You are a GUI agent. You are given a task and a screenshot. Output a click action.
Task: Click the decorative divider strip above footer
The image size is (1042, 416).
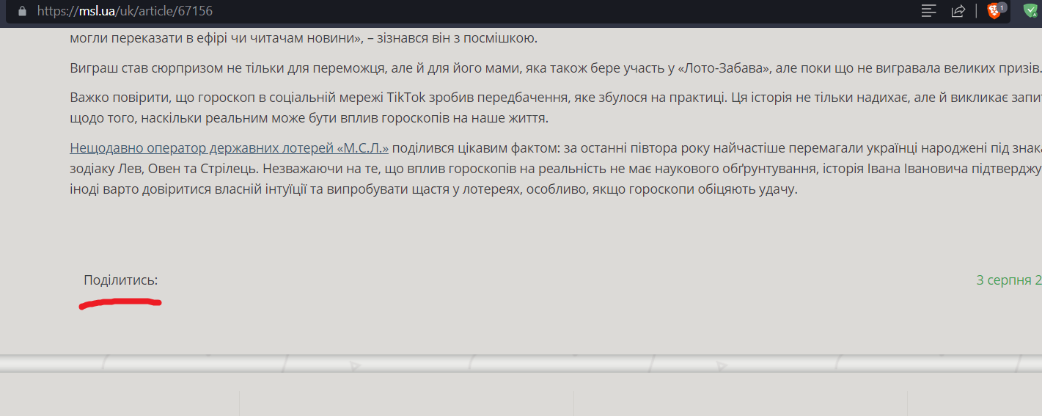point(513,364)
